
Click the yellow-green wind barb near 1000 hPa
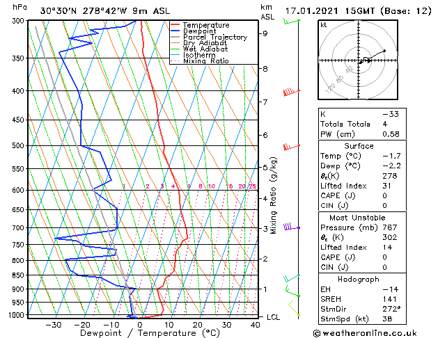294,309
